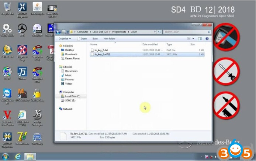The height and width of the screenshot is (161, 256).
Task: Open the Vediamo Start Center shortcut
Action: point(7,118)
